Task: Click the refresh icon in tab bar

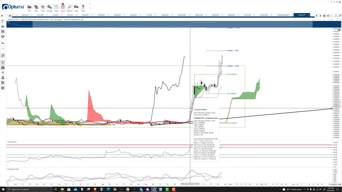Action: (336, 16)
